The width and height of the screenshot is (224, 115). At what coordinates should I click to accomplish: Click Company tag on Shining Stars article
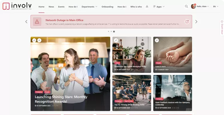pos(39,92)
